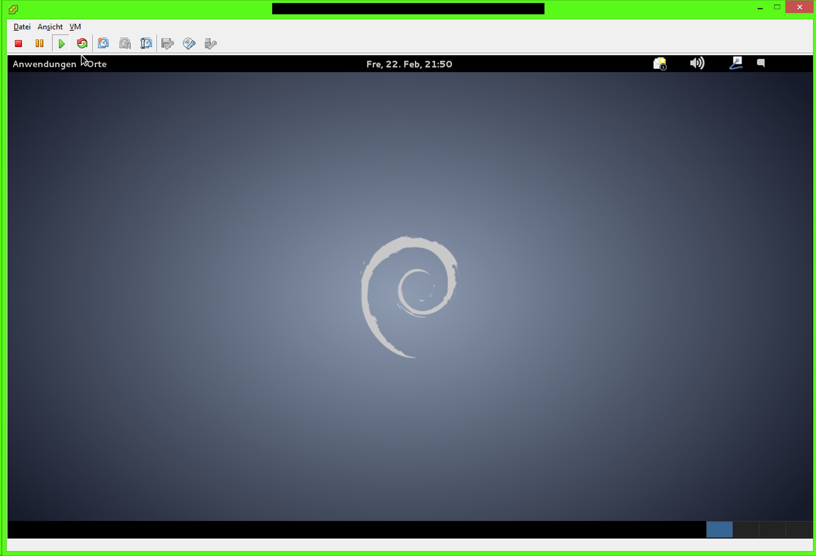Open the VM menu

75,27
